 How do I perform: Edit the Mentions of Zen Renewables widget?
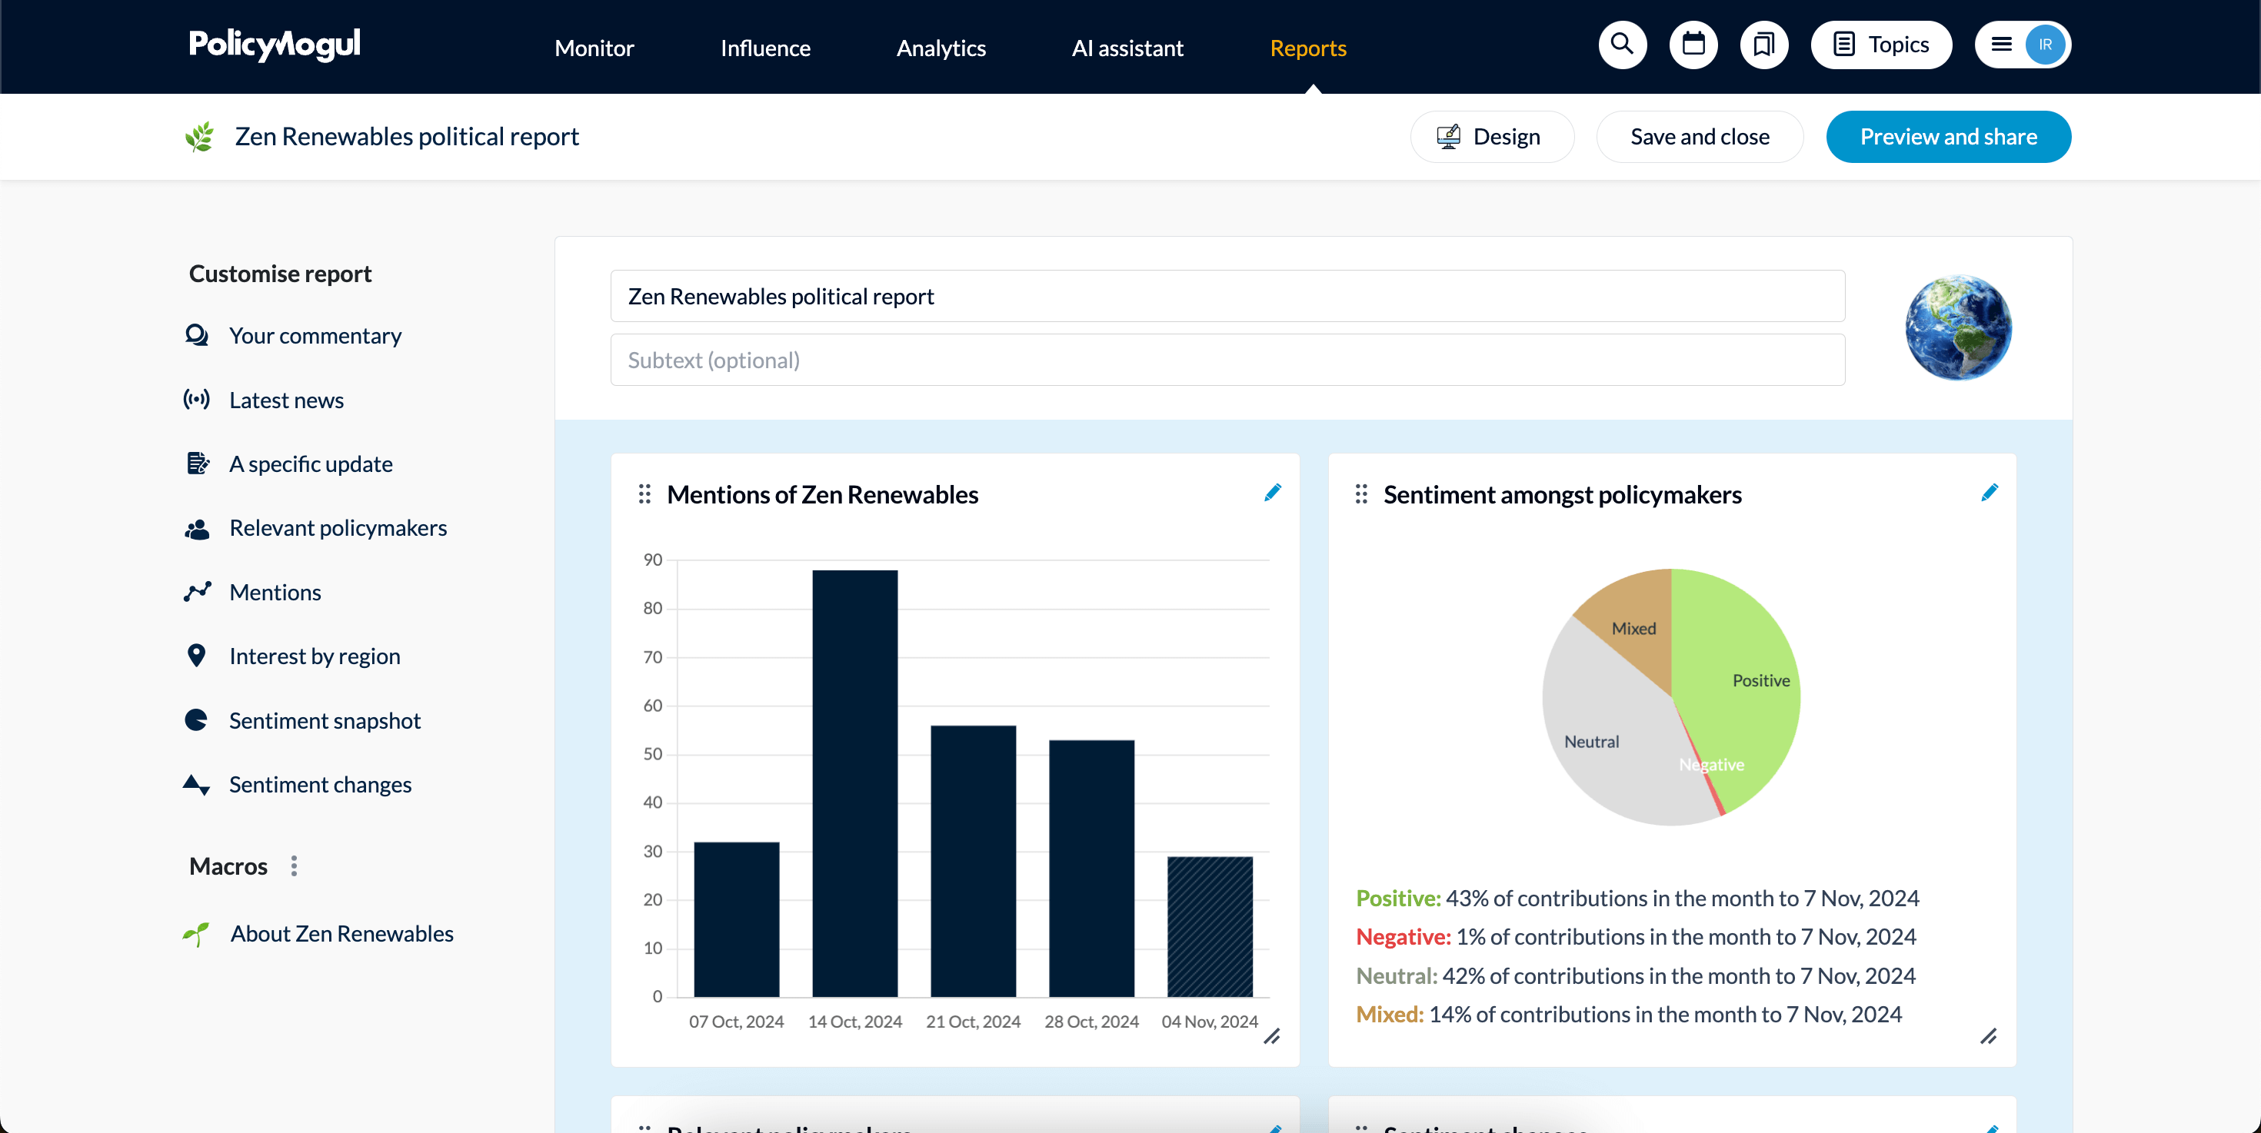click(1272, 493)
